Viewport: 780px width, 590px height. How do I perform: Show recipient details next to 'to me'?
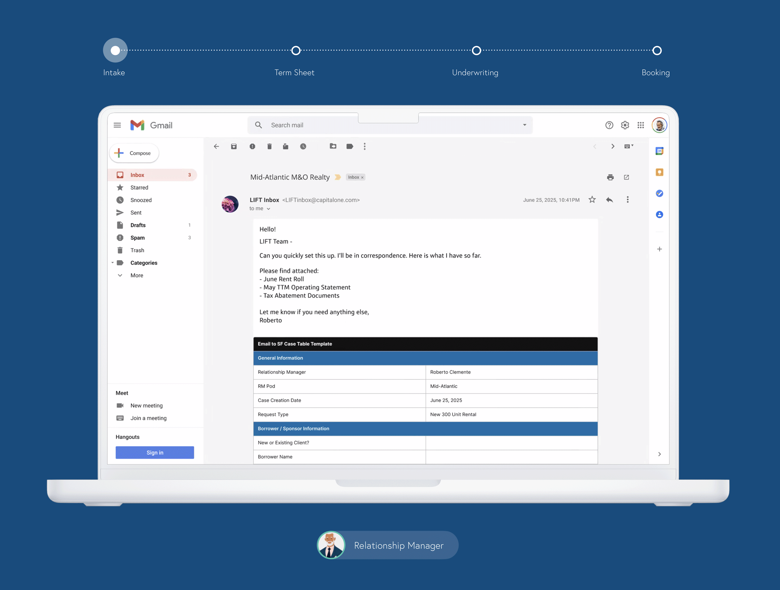click(x=268, y=209)
